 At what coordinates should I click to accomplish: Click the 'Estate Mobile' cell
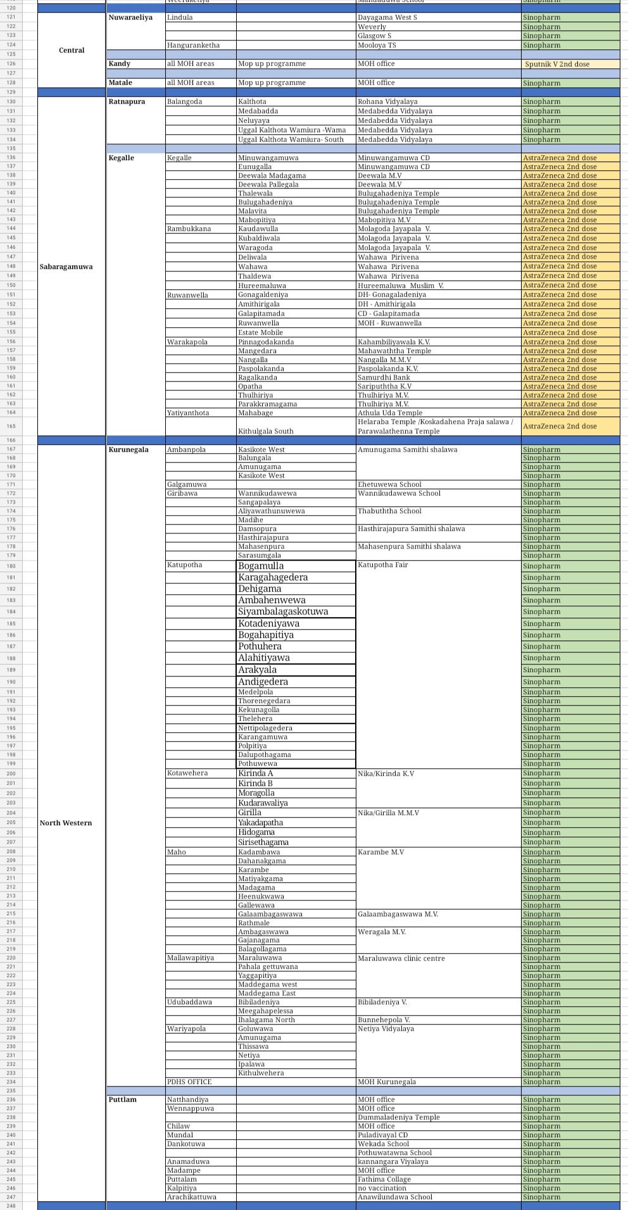296,332
